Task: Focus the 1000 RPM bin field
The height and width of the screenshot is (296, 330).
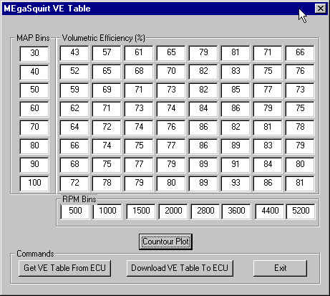Action: [x=107, y=211]
